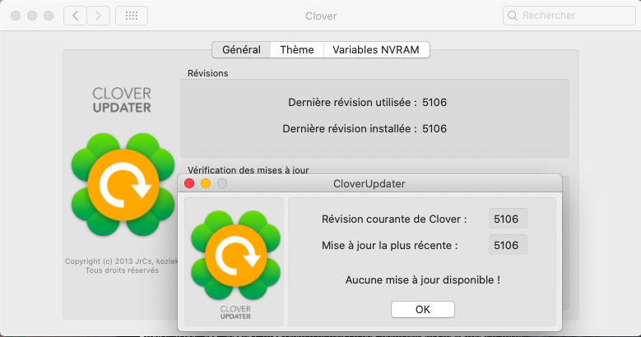This screenshot has height=337, width=641.
Task: Click the CLOVER UPDATER wordmark above the large logo
Action: [x=122, y=99]
